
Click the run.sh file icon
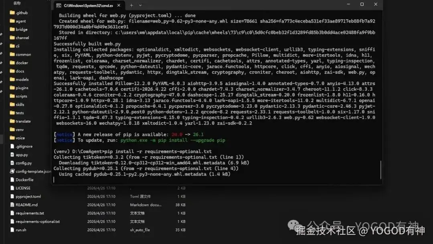tap(12, 230)
